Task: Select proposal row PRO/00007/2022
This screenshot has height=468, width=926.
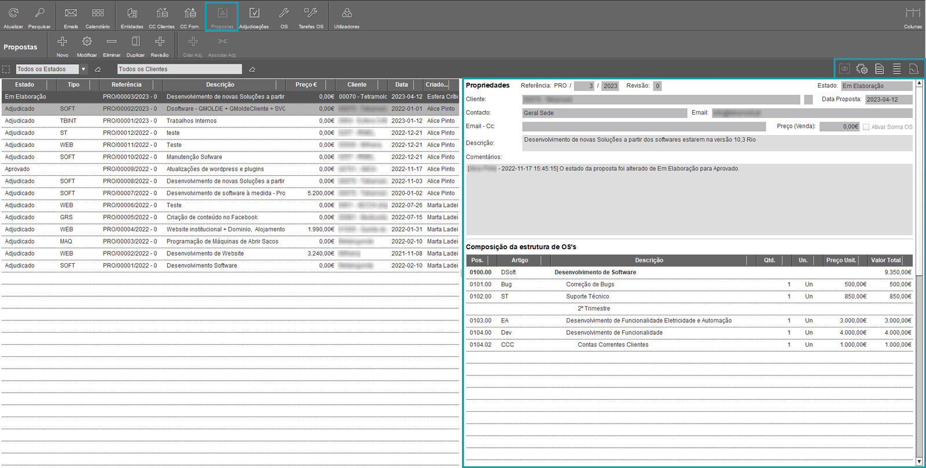Action: coord(130,193)
